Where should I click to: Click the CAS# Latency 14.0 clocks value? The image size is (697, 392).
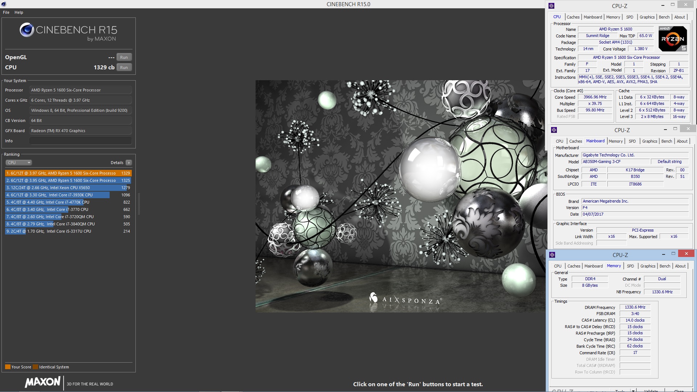[x=635, y=320]
